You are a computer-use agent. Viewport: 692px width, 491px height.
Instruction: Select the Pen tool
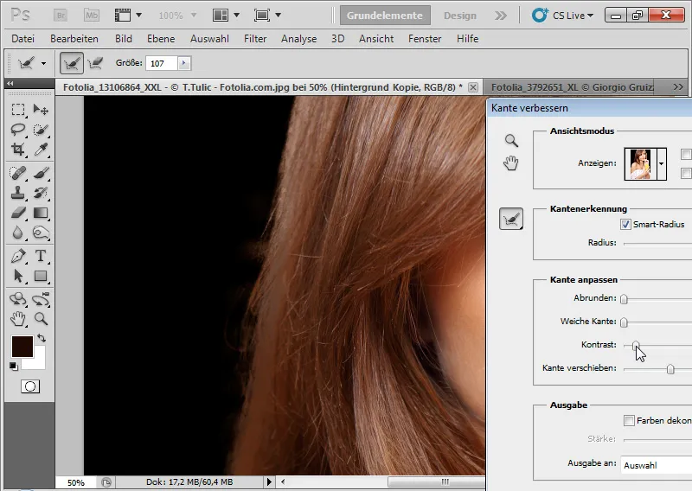tap(18, 256)
